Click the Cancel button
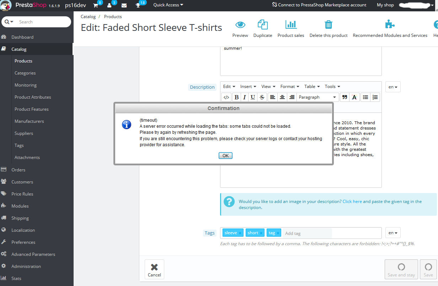The width and height of the screenshot is (438, 286). [x=154, y=269]
